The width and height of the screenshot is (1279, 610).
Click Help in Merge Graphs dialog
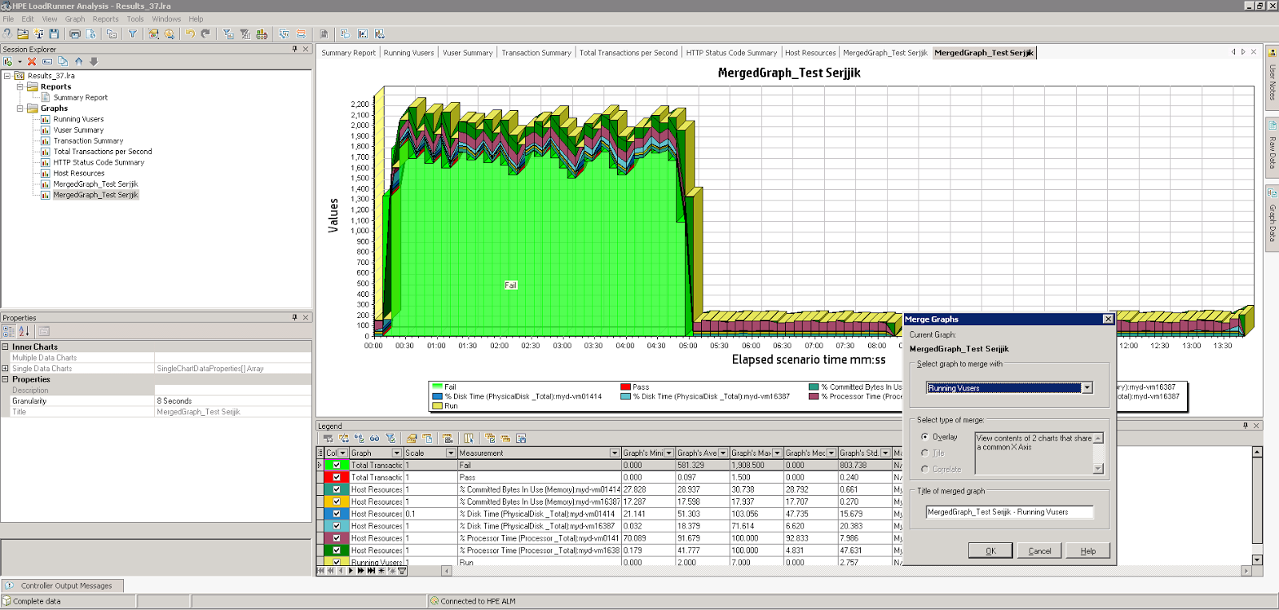click(1089, 551)
